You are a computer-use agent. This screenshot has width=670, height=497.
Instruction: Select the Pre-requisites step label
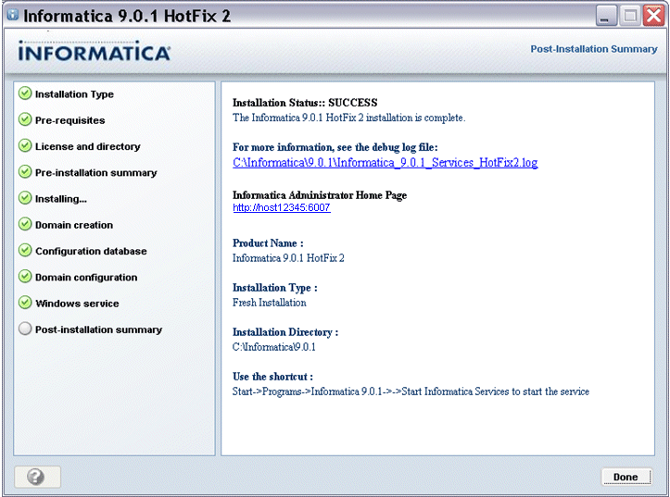[70, 120]
